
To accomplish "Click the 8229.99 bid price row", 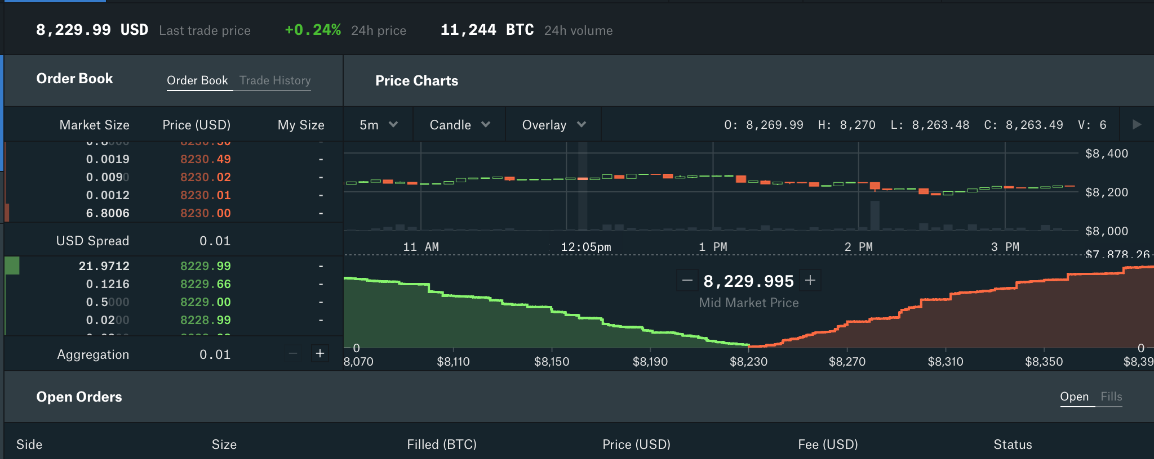I will click(205, 266).
